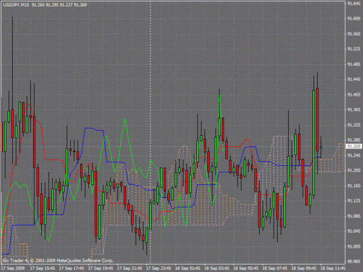Screen dimensions: 363x272
Task: Click the 17 Sep 21:45 time label
Action: (130, 269)
